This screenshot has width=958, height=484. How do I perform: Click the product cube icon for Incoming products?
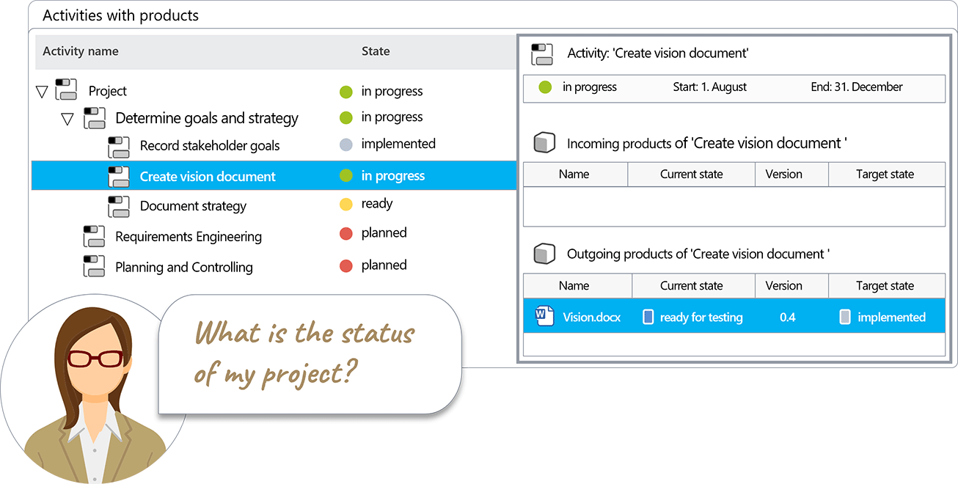pyautogui.click(x=543, y=143)
